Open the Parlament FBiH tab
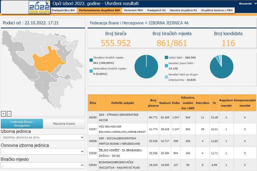257x171 pixels. pyautogui.click(x=134, y=10)
